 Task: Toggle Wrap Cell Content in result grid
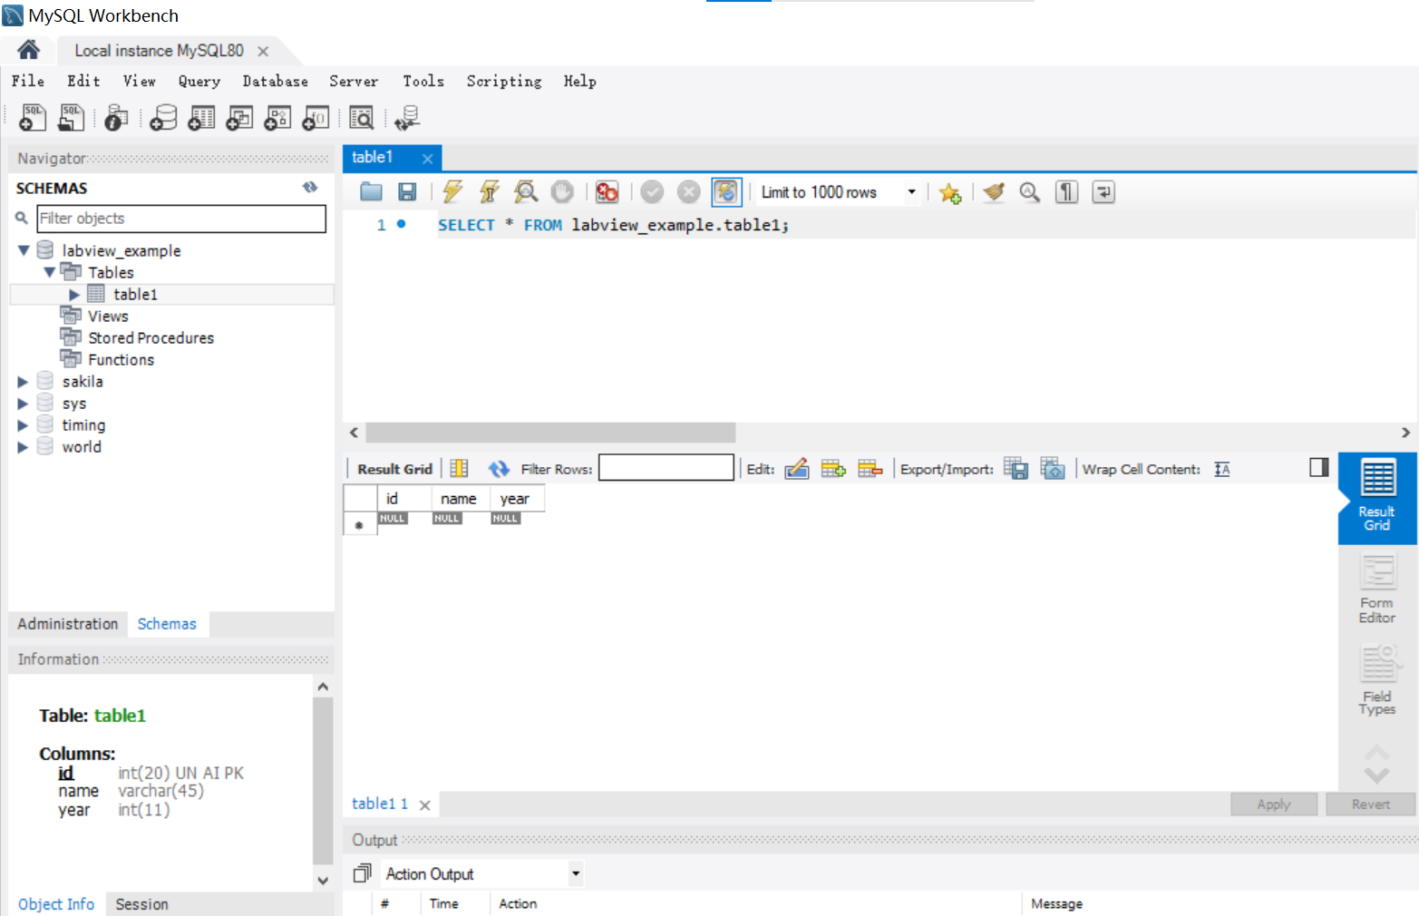coord(1221,468)
